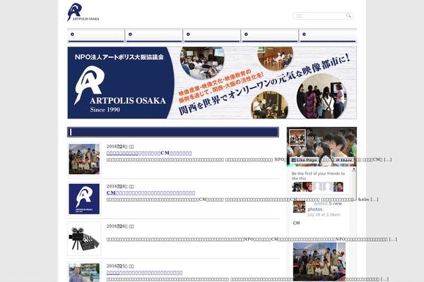Open first post title link ending with CM
424x282 pixels.
click(x=149, y=153)
